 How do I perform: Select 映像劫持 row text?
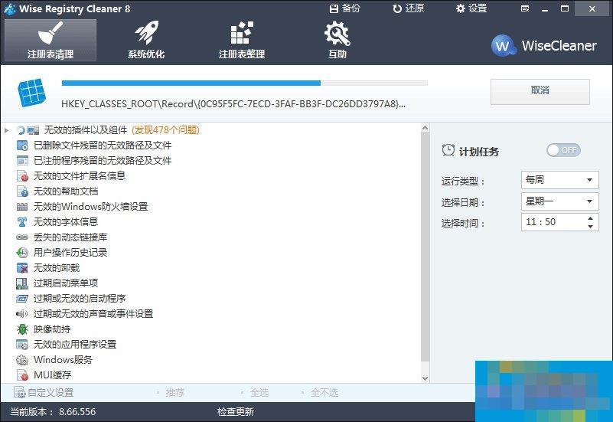tap(52, 329)
